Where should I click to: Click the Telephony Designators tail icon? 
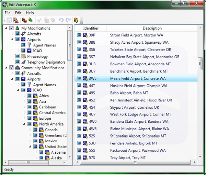pos(23,62)
